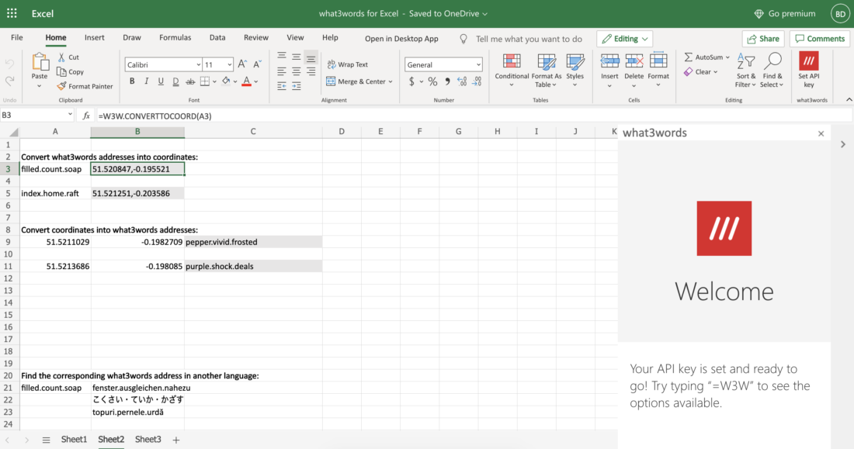Toggle middle vertical alignment
The height and width of the screenshot is (449, 854).
(x=297, y=56)
